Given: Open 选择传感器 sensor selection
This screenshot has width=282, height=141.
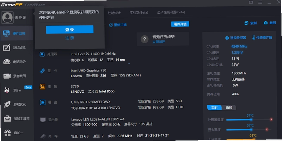Looking at the screenshot, I should (235, 38).
